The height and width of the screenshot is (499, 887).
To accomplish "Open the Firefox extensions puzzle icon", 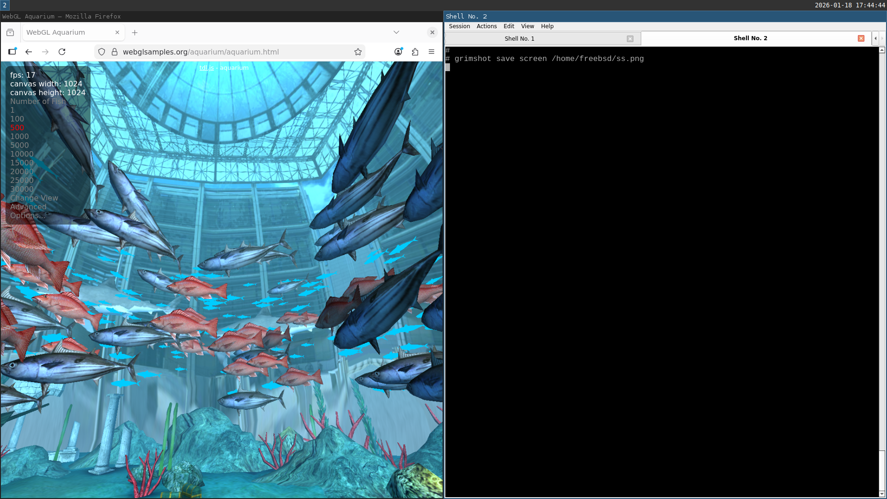I will click(x=415, y=52).
